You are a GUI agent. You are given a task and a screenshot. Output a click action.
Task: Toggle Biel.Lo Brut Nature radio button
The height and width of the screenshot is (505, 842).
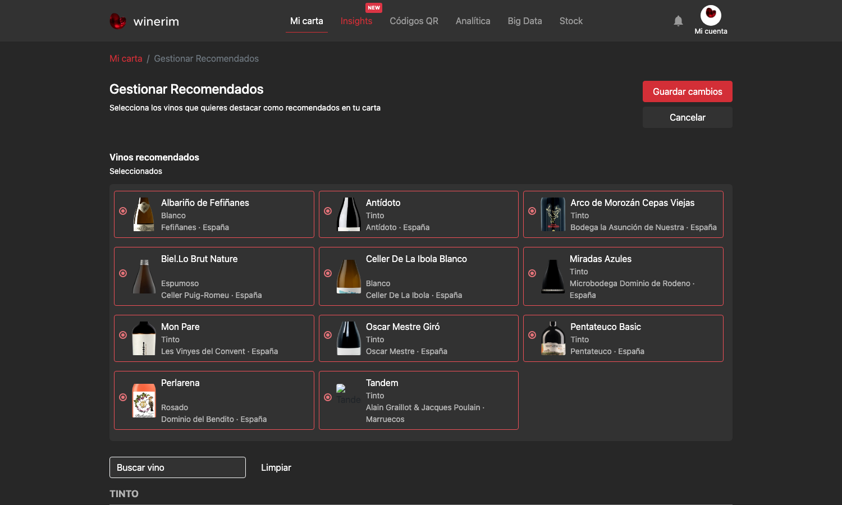point(123,273)
